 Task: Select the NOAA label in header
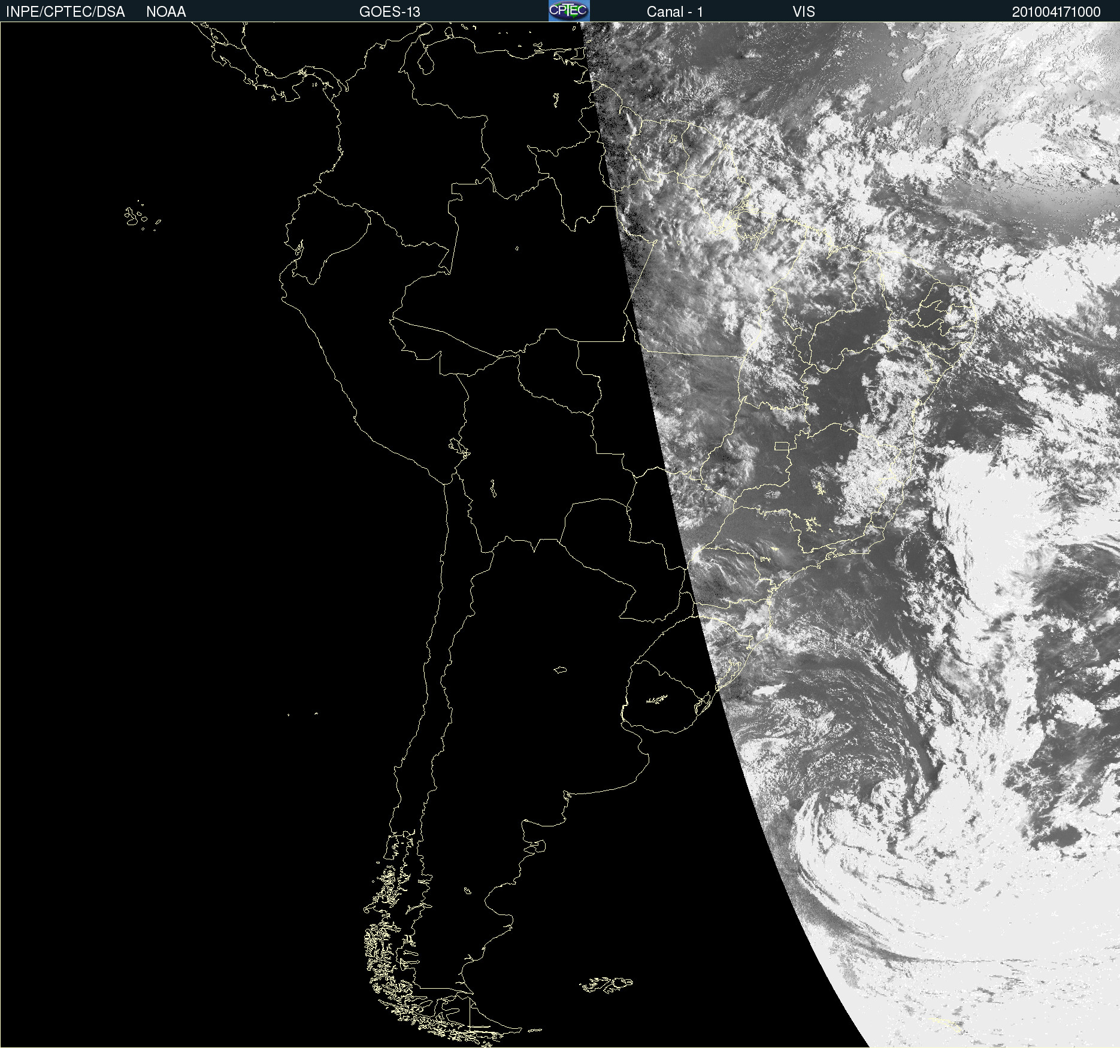166,11
